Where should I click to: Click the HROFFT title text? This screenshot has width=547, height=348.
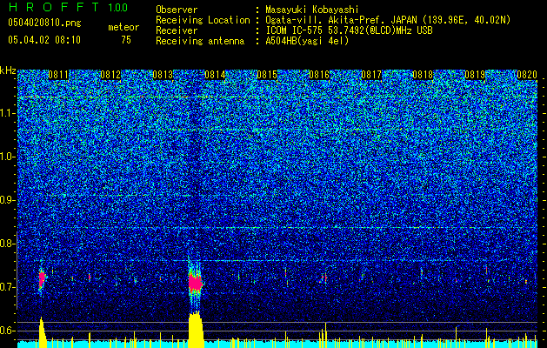coord(54,7)
